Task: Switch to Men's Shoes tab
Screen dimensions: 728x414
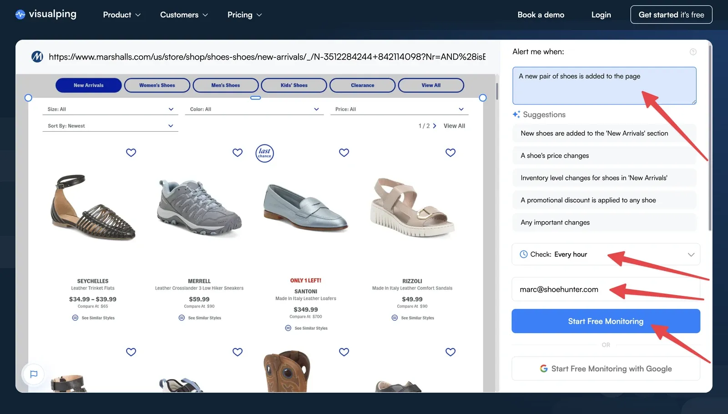Action: click(226, 85)
